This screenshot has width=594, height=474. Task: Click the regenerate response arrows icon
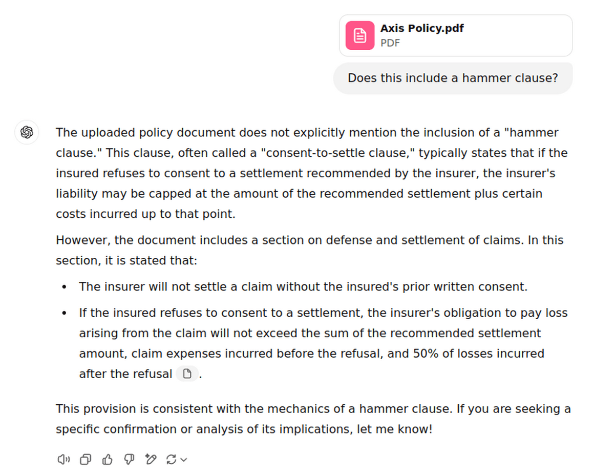pos(172,460)
